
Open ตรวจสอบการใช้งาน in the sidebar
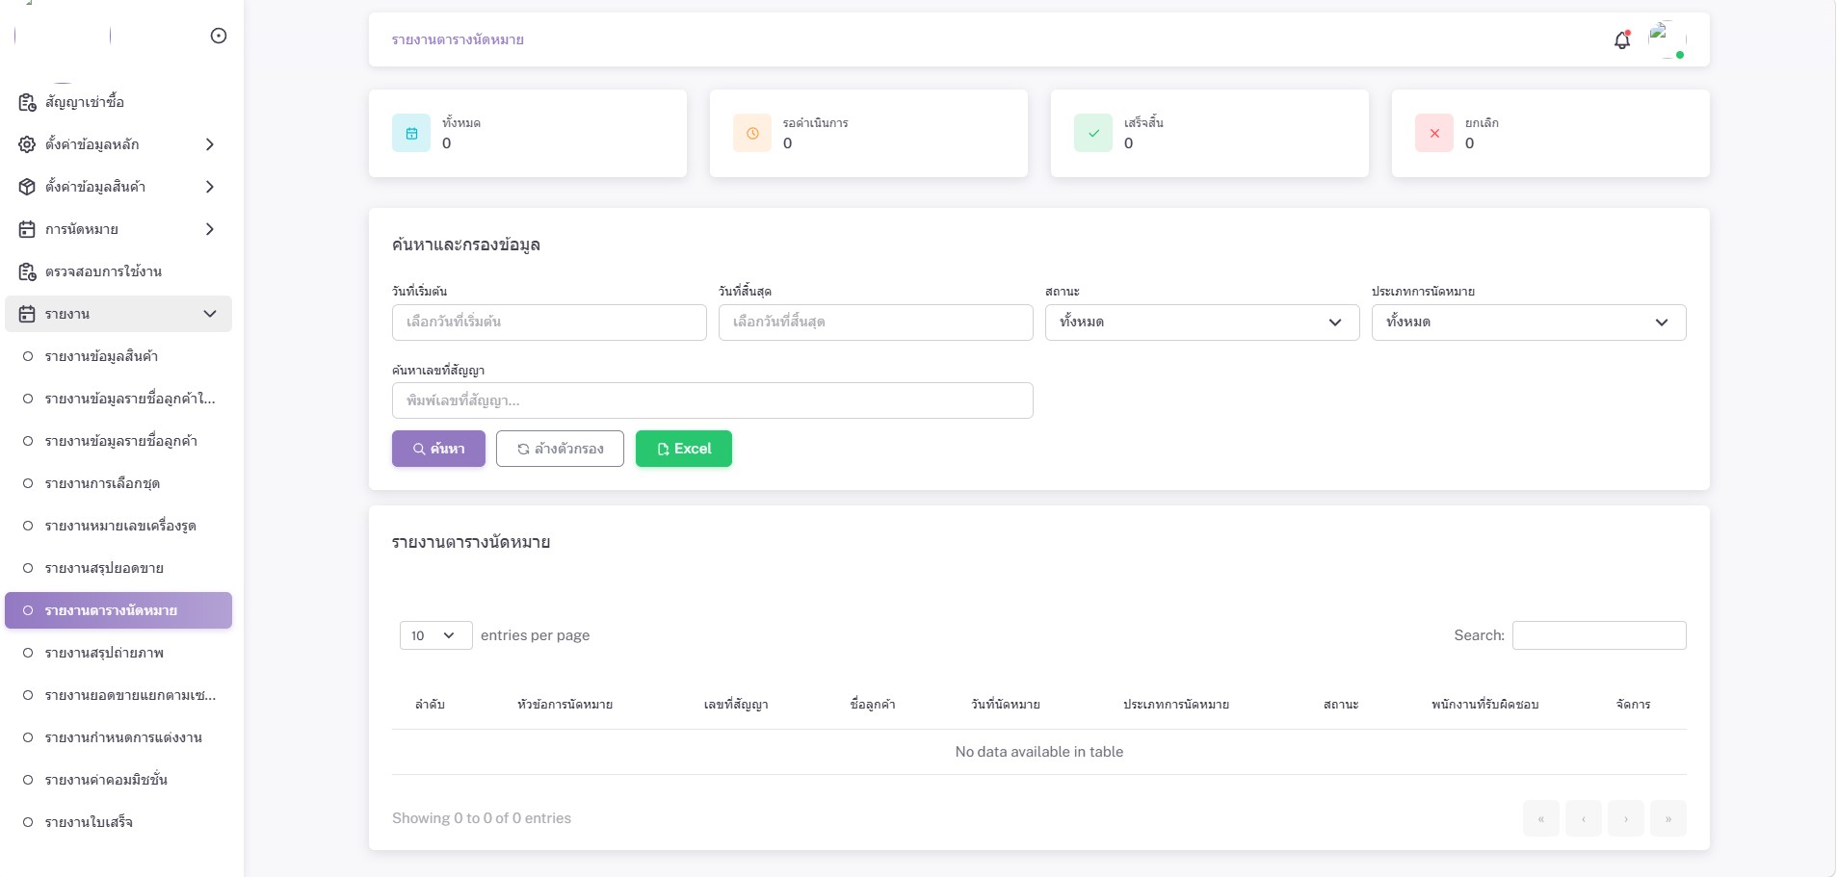103,271
